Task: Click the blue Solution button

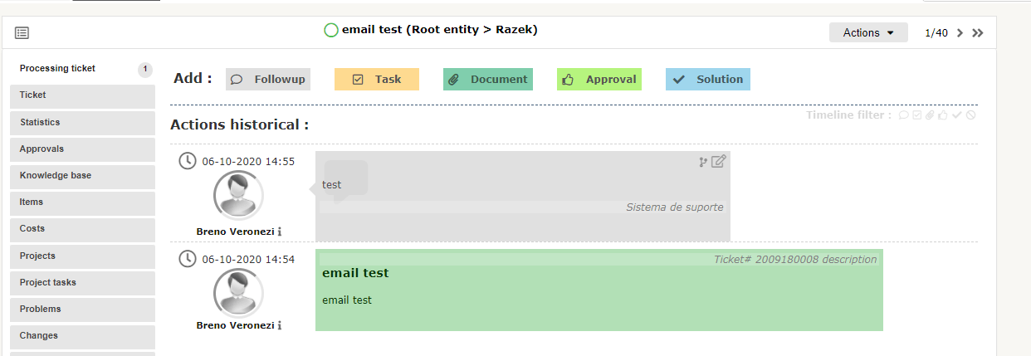Action: coord(708,80)
